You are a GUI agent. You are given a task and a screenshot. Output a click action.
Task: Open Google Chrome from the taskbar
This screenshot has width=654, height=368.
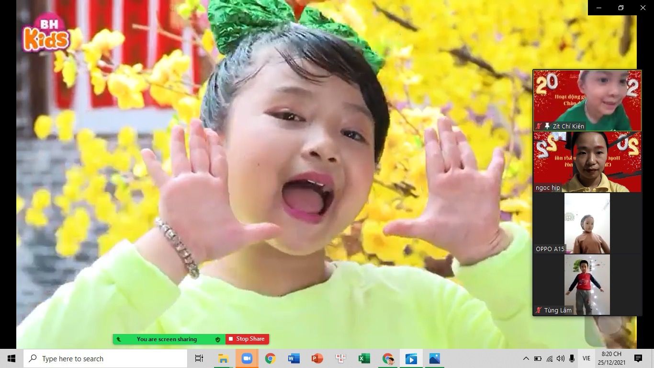[x=271, y=358]
